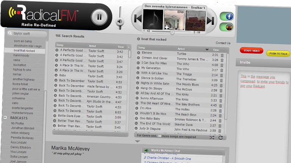Play the boat that rocked playlist header

click(138, 39)
